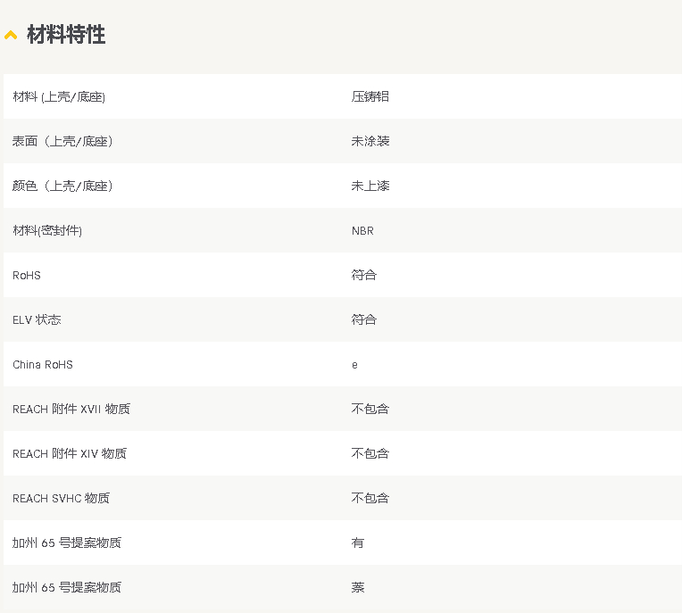Select the 材料 (上壳/底座) label

coord(59,96)
